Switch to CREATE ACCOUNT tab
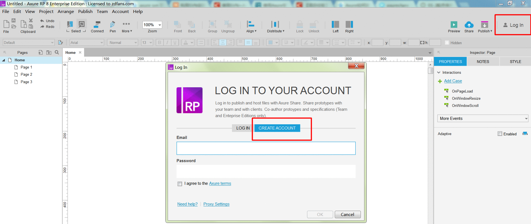531x224 pixels. pos(277,128)
